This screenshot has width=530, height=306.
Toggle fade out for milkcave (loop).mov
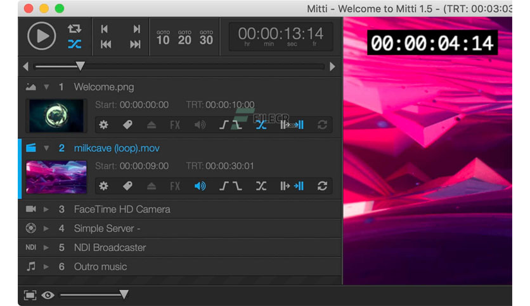pos(237,186)
